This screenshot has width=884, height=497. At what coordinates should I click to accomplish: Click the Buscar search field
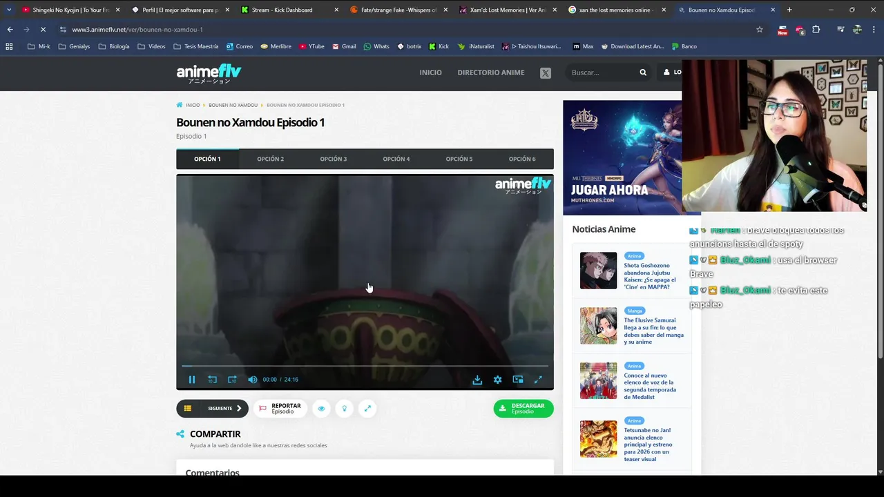[602, 72]
